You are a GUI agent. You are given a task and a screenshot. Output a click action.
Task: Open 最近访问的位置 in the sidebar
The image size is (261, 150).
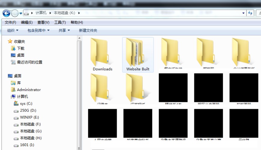26,62
